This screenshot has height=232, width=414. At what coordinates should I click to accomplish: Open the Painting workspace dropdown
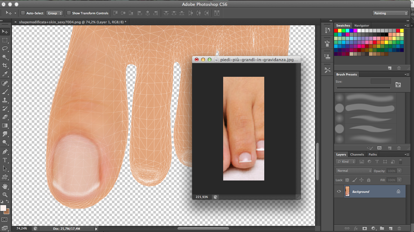point(390,13)
